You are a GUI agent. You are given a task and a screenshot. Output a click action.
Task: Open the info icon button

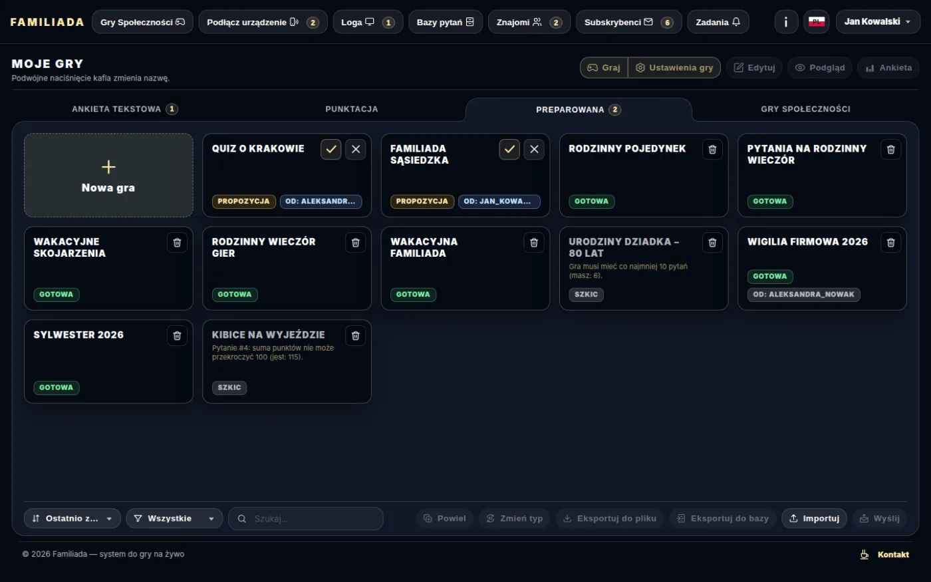[x=786, y=22]
